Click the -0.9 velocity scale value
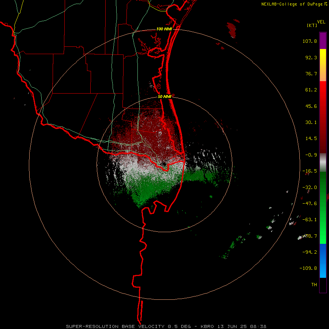This screenshot has height=329, width=329. click(x=311, y=155)
